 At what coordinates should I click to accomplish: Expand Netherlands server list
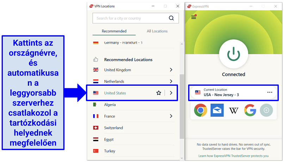(x=171, y=81)
